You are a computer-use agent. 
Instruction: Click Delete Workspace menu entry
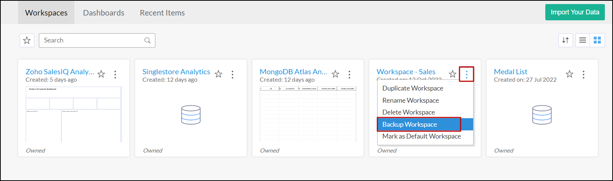click(x=408, y=112)
